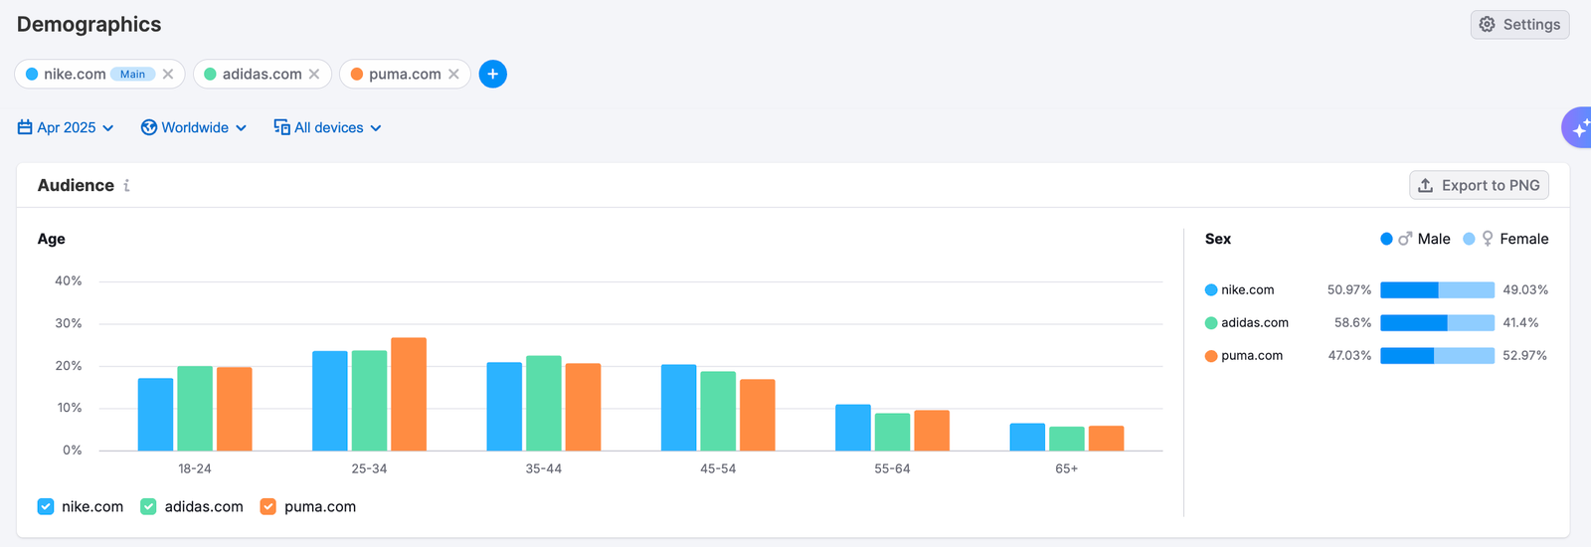Screen dimensions: 1591x547
Task: Uncheck the nike.com legend checkbox
Action: (46, 506)
